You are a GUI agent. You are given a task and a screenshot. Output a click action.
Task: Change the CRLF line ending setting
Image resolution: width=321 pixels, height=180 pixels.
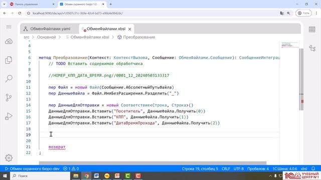(226, 169)
